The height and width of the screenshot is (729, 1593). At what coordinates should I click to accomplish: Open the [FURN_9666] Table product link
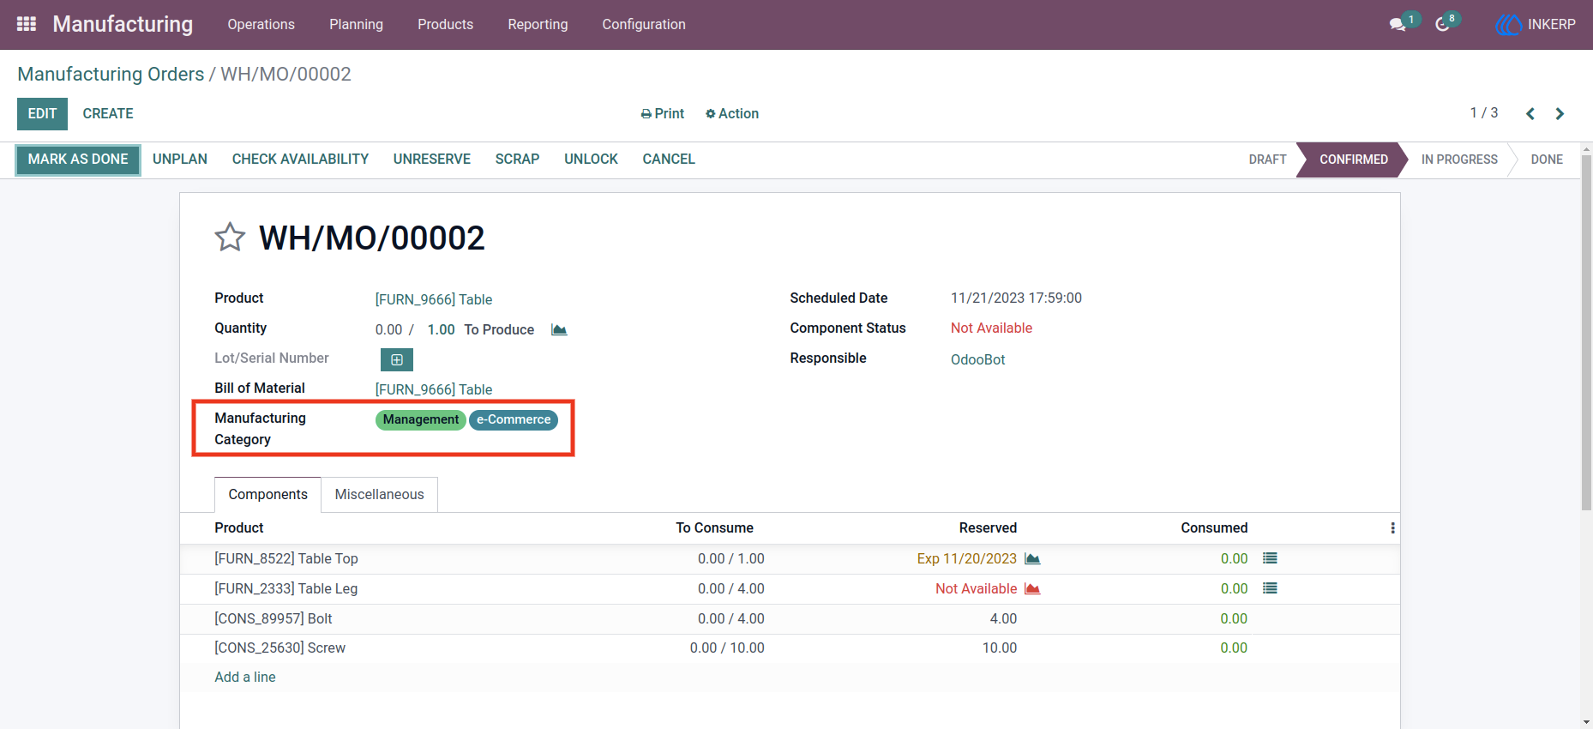pyautogui.click(x=434, y=299)
